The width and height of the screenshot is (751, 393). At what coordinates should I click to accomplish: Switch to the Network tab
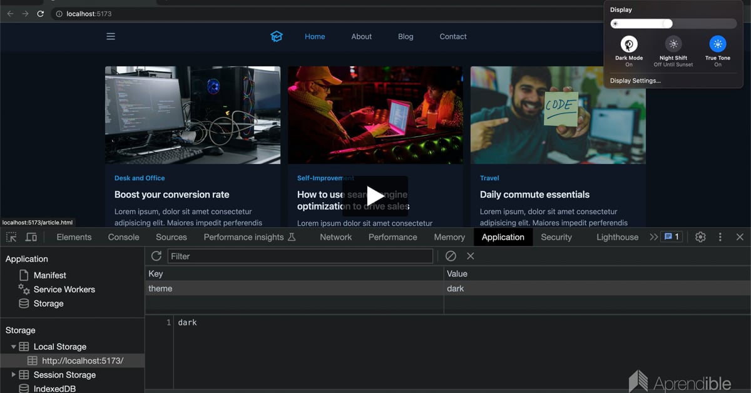[x=335, y=237]
